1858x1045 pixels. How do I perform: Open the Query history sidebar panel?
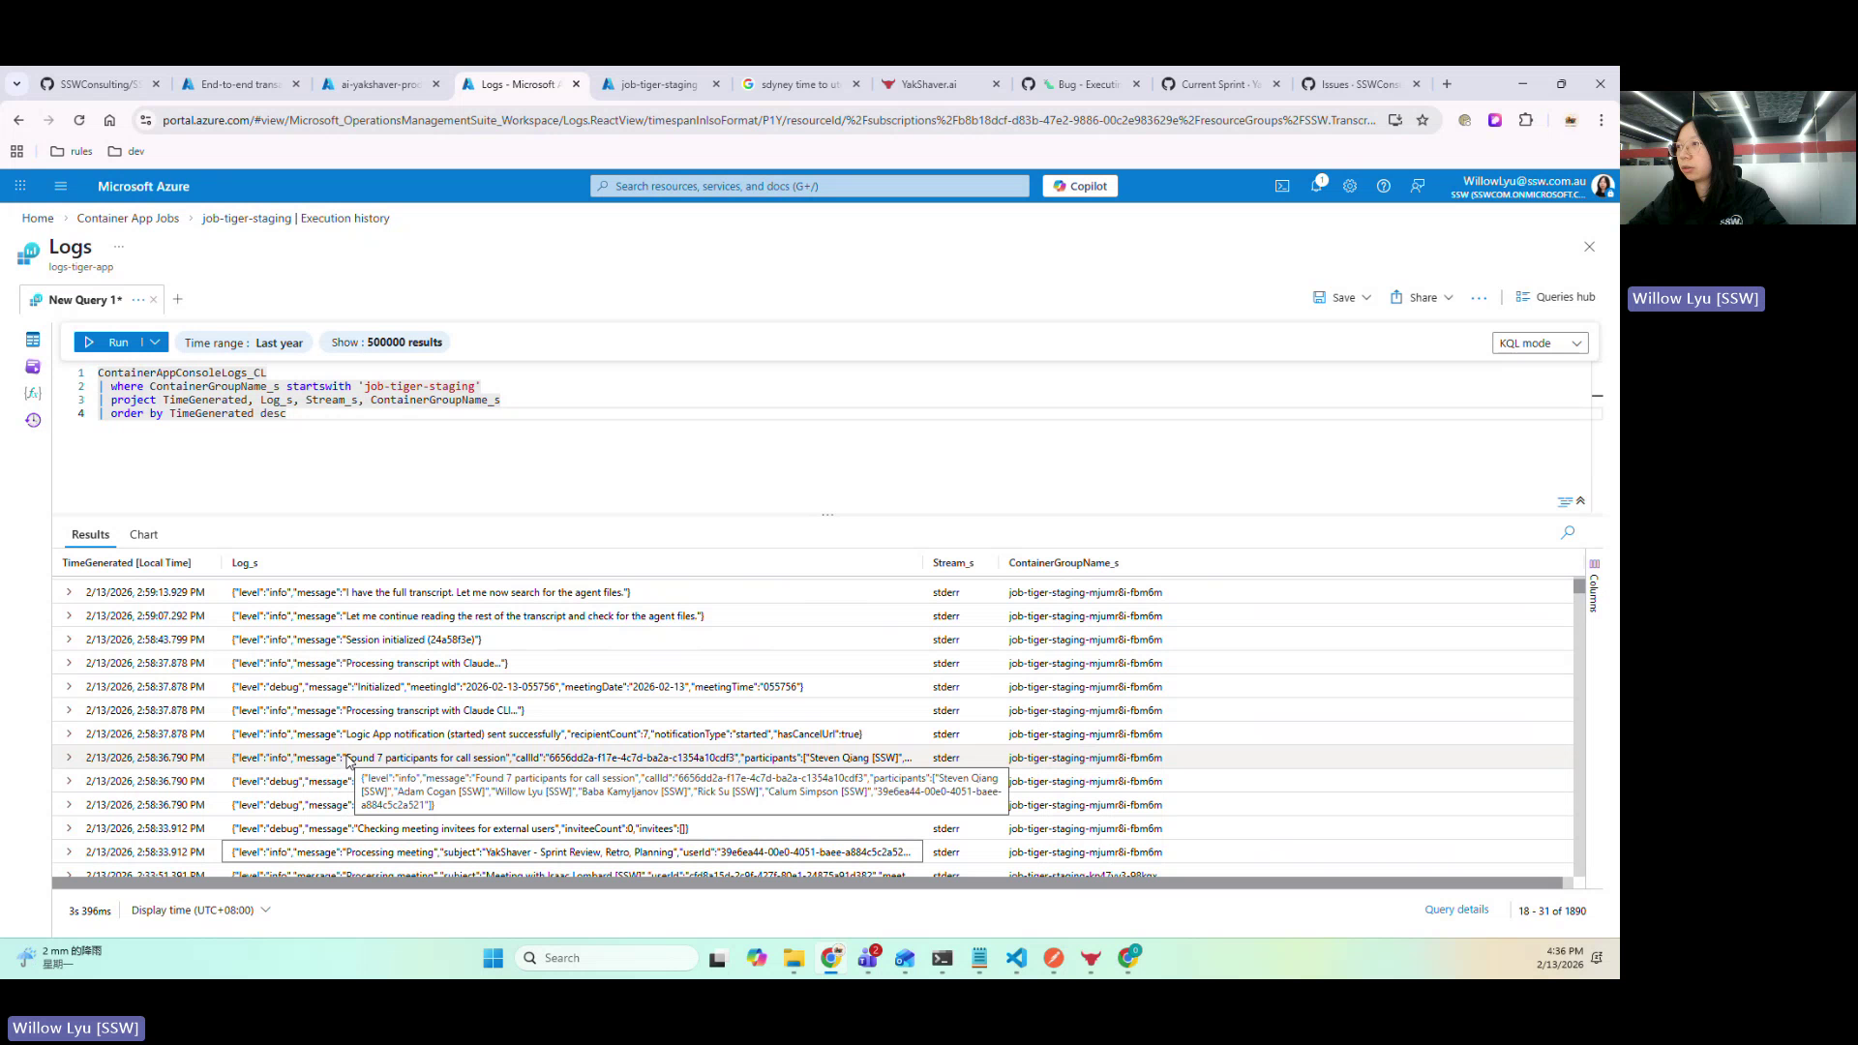33,420
